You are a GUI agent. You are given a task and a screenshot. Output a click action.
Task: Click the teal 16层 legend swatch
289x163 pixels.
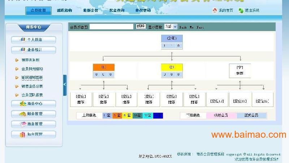138,115
